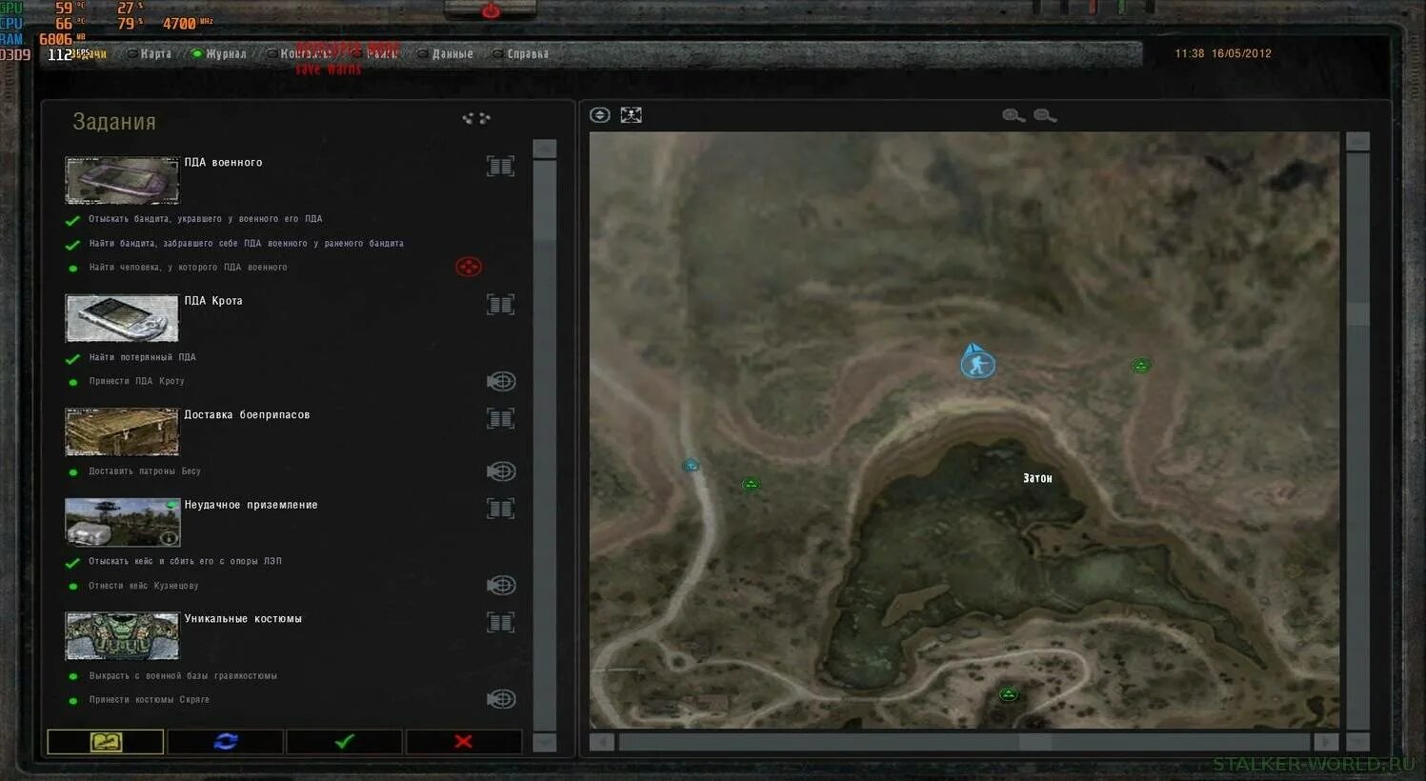Toggle map target for Принести ПДА Кроту

(501, 381)
